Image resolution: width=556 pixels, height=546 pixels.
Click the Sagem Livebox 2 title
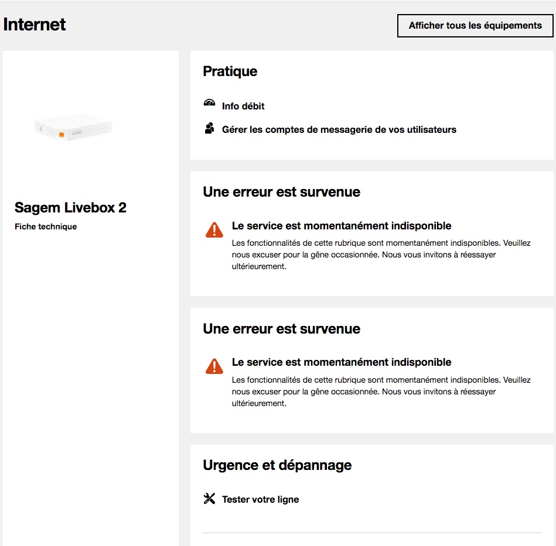click(x=70, y=208)
